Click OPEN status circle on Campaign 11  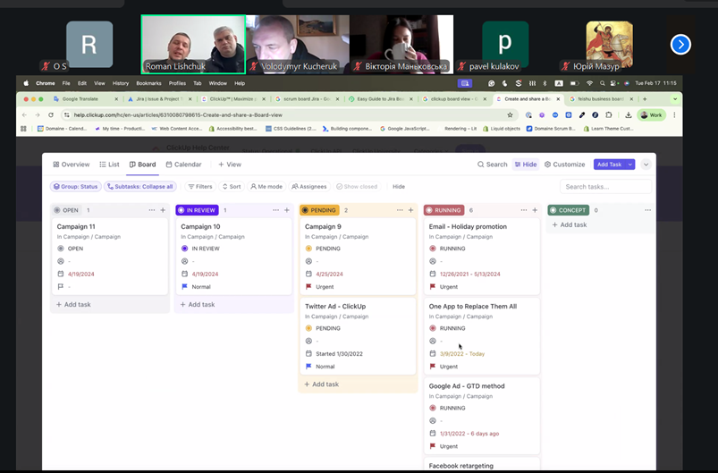(x=61, y=249)
